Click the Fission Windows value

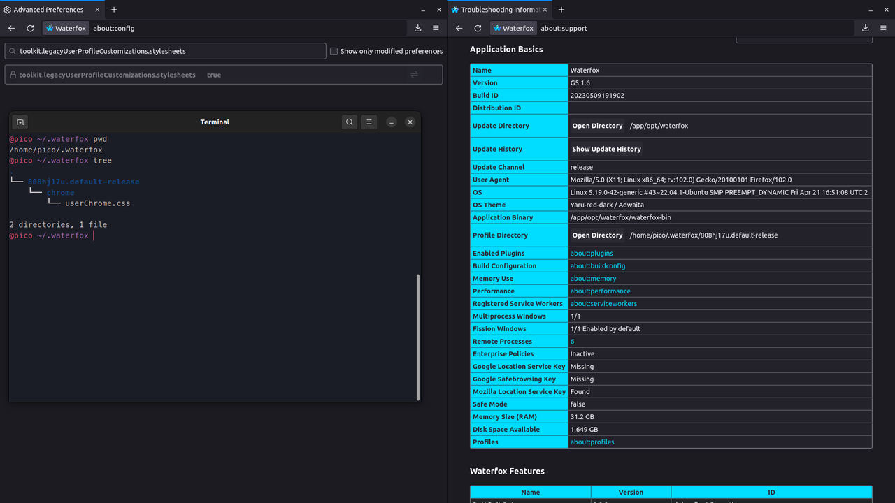pos(606,329)
